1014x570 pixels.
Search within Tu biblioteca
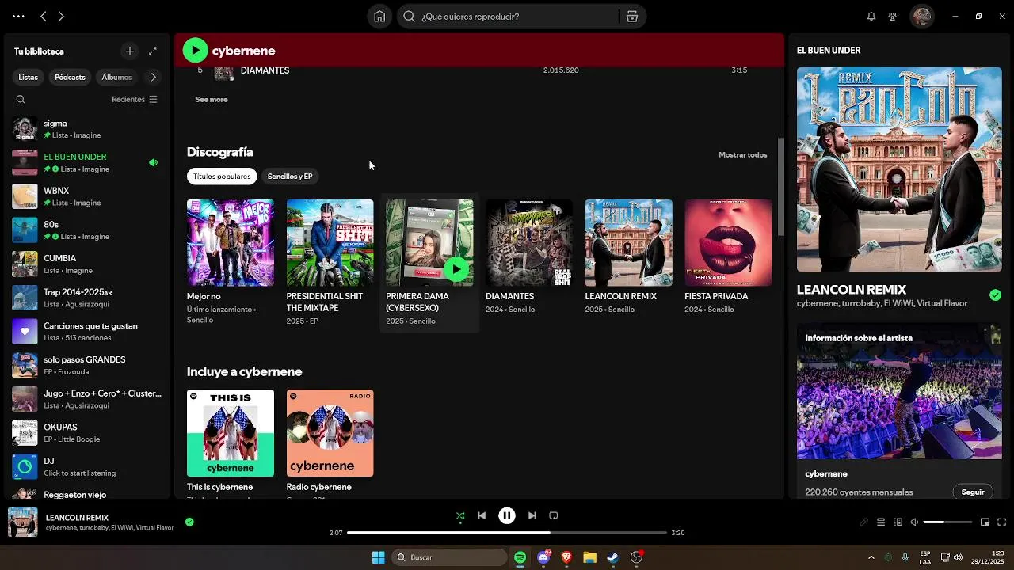[x=21, y=100]
